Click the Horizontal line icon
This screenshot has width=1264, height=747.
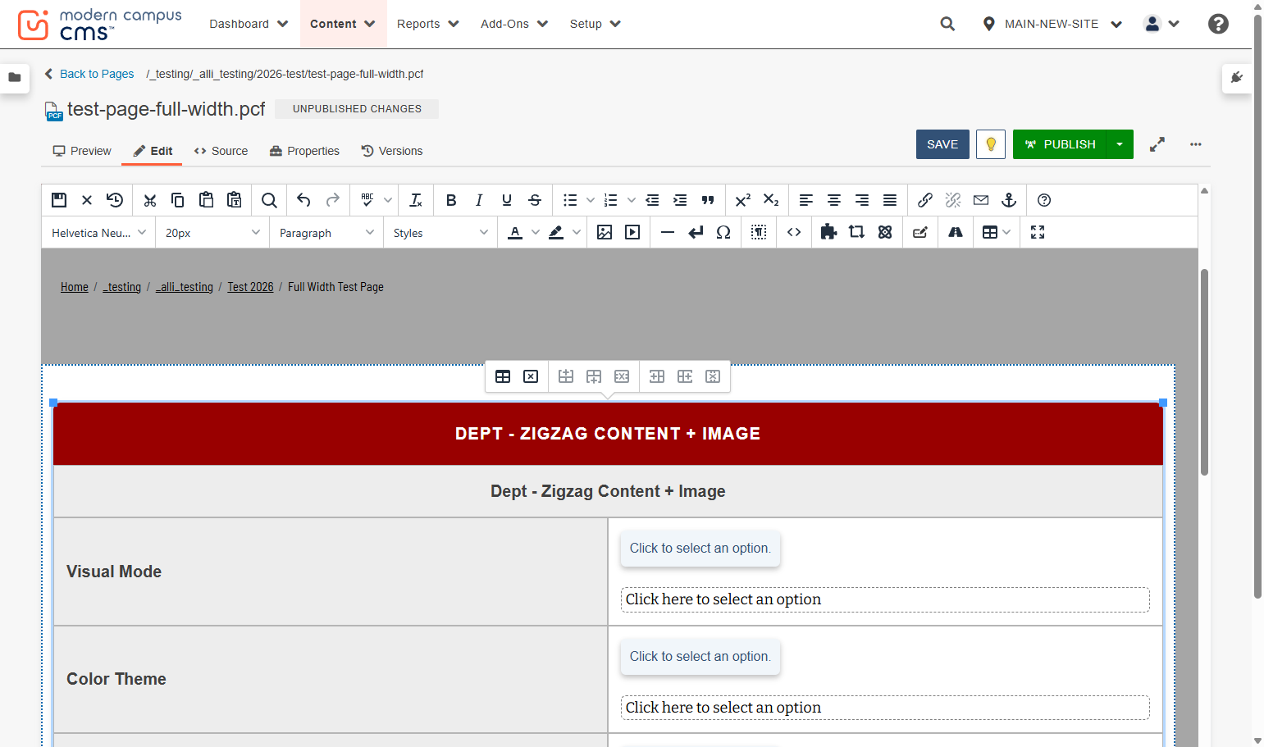(x=668, y=232)
